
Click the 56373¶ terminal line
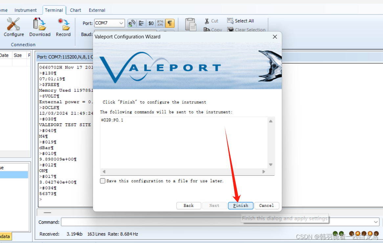coord(48,193)
